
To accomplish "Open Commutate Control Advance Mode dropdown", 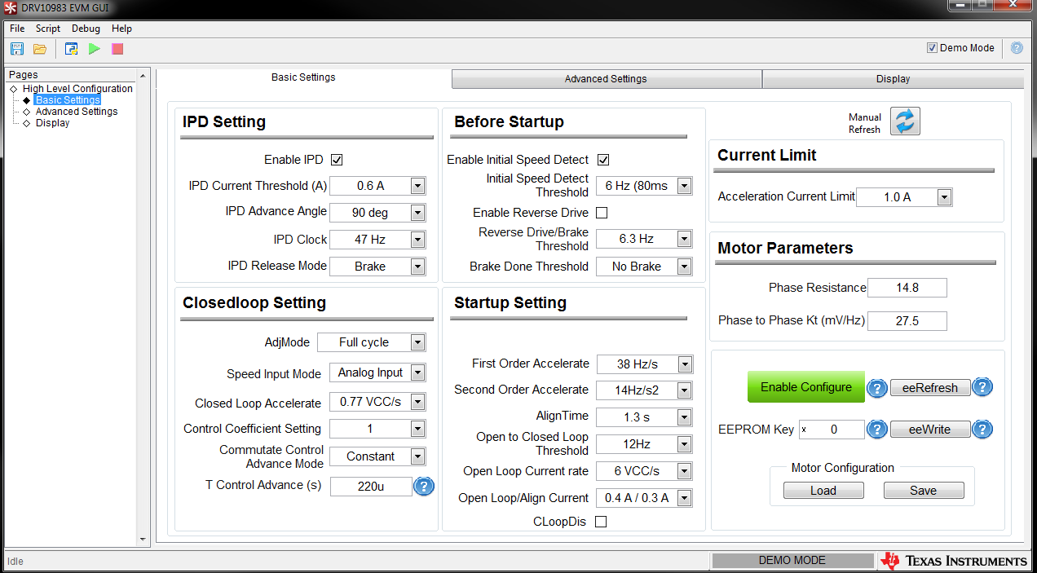I will click(377, 456).
